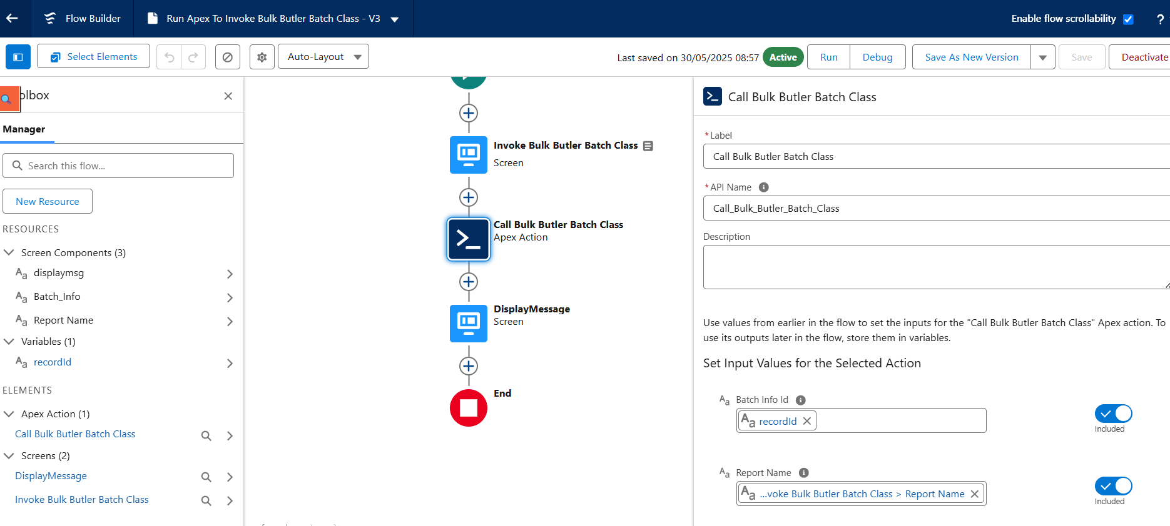Switch to the Manager tab
The height and width of the screenshot is (526, 1170).
(x=24, y=129)
